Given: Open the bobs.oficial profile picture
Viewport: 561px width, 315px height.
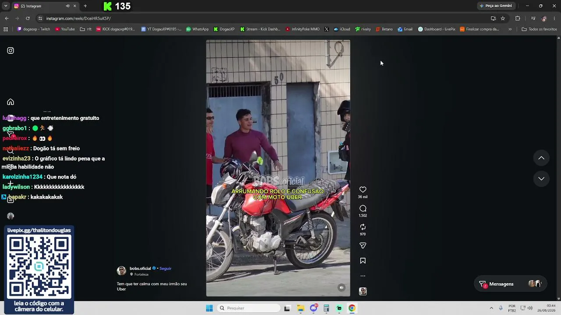Looking at the screenshot, I should [x=121, y=271].
